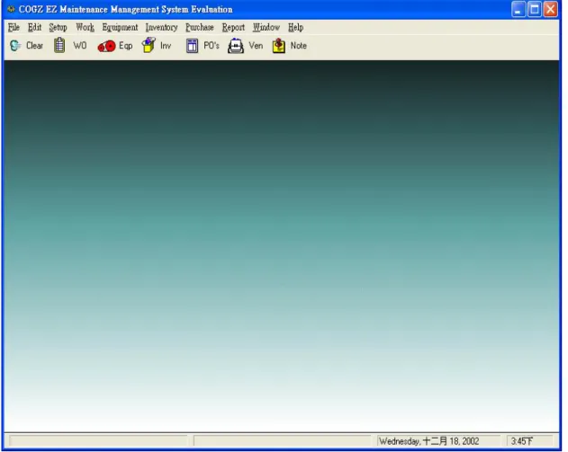The width and height of the screenshot is (568, 452).
Task: Open the Purchase menu
Action: click(x=200, y=28)
